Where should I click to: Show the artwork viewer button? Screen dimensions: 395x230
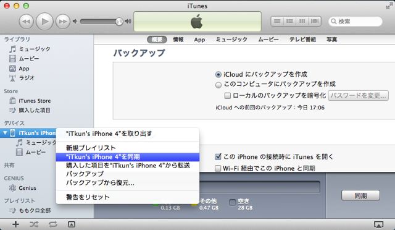pos(72,224)
